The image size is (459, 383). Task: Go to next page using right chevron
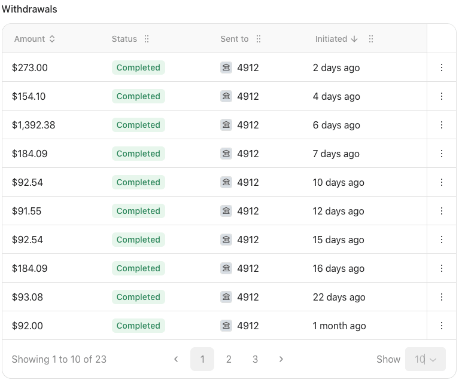click(281, 359)
